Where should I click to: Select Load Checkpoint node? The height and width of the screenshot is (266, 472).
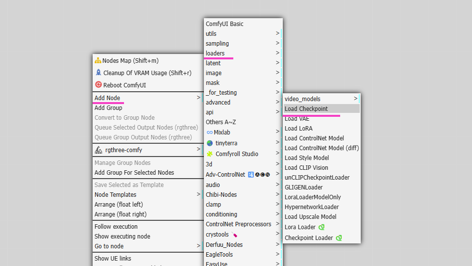pos(322,109)
